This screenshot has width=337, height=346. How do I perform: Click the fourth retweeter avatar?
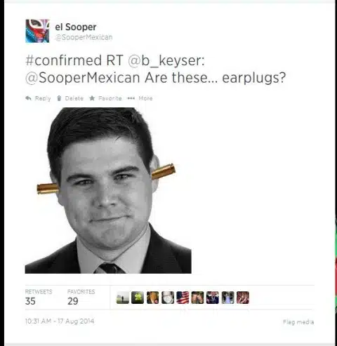click(168, 298)
